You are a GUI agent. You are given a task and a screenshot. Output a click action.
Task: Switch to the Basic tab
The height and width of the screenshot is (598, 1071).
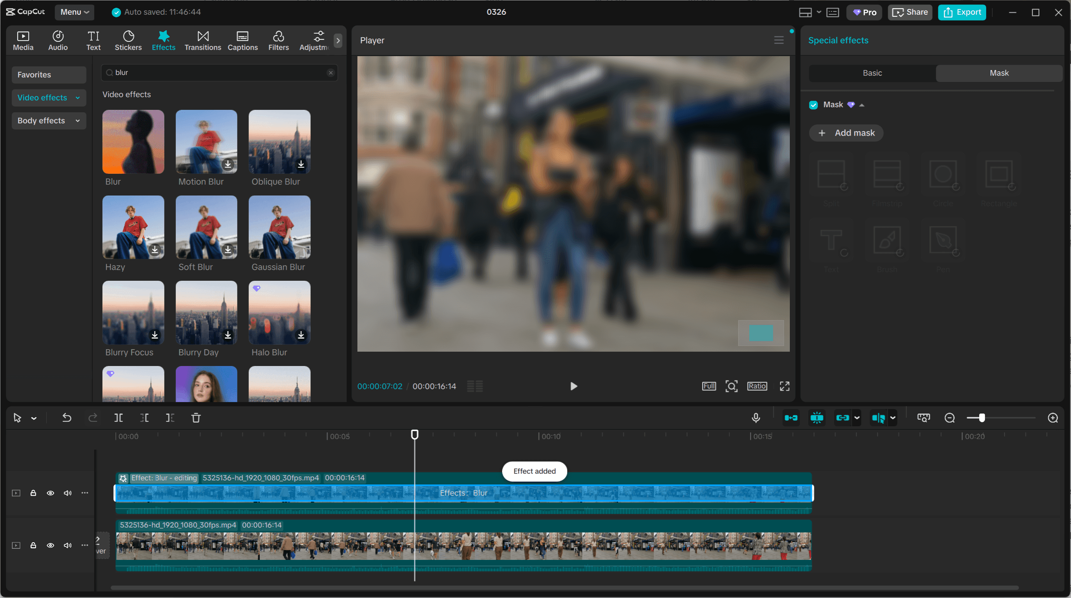click(872, 73)
